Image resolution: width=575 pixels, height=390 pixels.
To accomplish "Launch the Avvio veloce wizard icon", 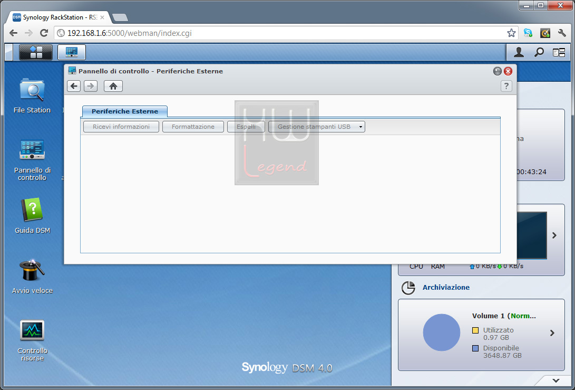I will click(32, 277).
